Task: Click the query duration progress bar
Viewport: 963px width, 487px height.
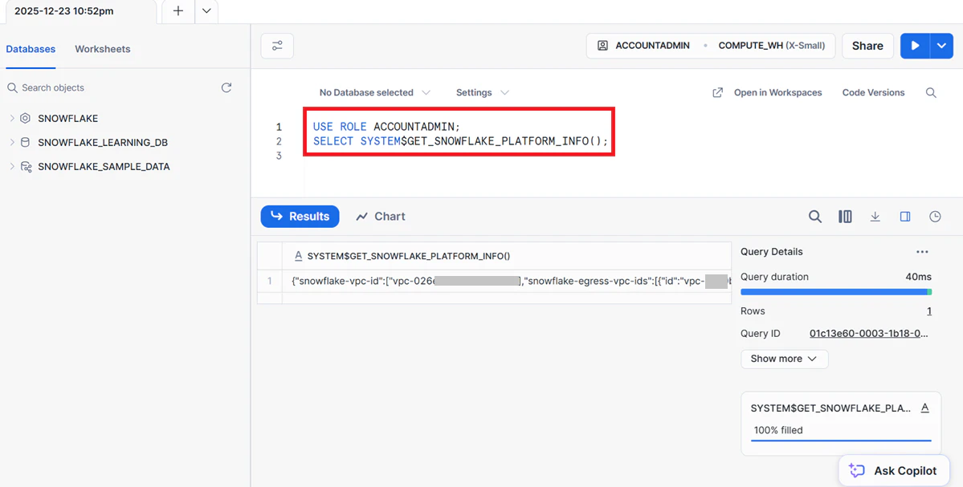Action: click(836, 292)
